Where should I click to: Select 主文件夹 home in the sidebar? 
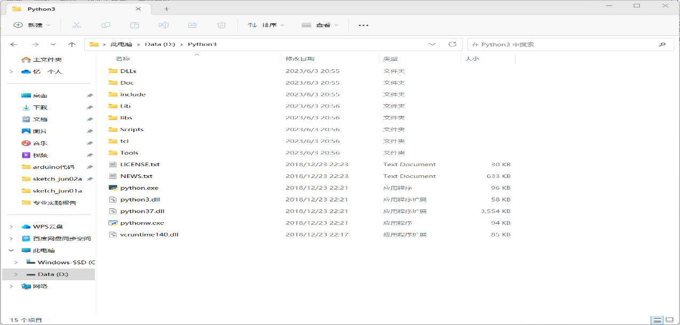coord(48,60)
